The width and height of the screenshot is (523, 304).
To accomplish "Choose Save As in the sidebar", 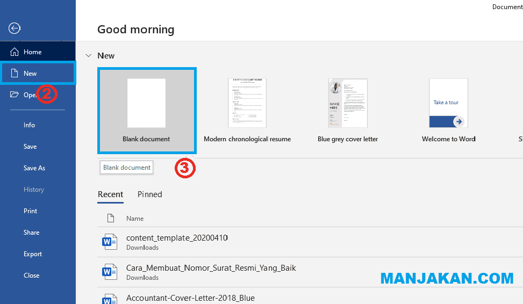I will [34, 168].
